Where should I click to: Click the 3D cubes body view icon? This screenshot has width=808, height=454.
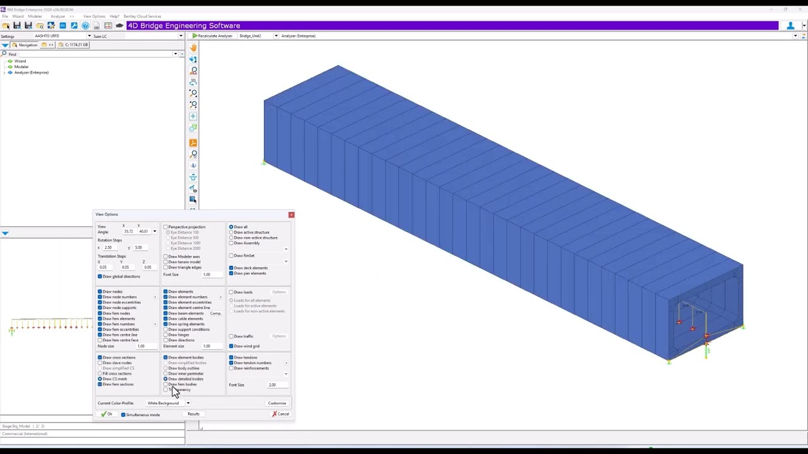coord(193,128)
